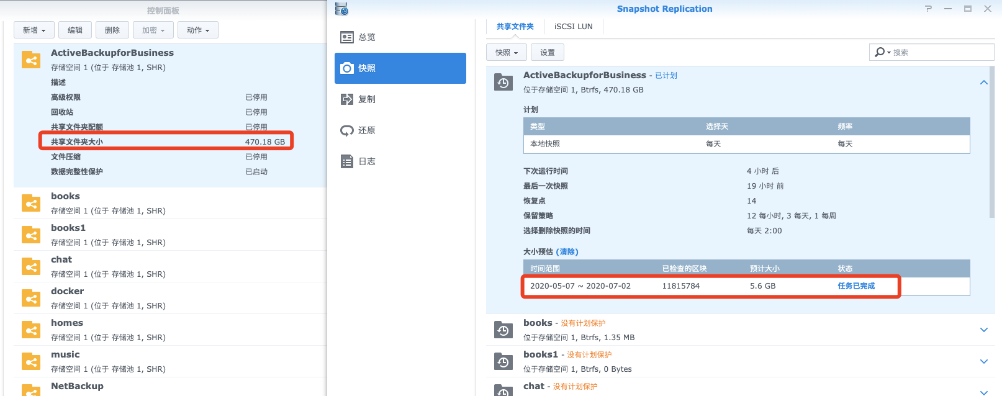
Task: Select the 快照 camera icon in sidebar
Action: pos(347,68)
